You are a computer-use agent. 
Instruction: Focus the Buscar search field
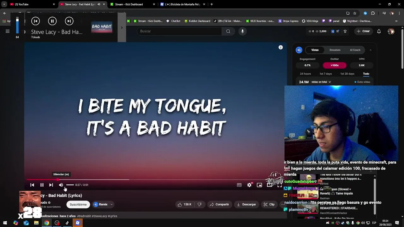point(179,31)
